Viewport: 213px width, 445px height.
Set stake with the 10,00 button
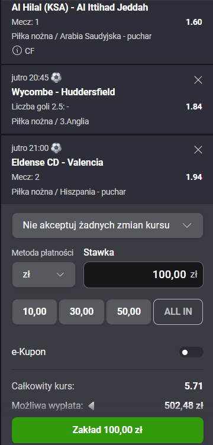click(x=34, y=312)
